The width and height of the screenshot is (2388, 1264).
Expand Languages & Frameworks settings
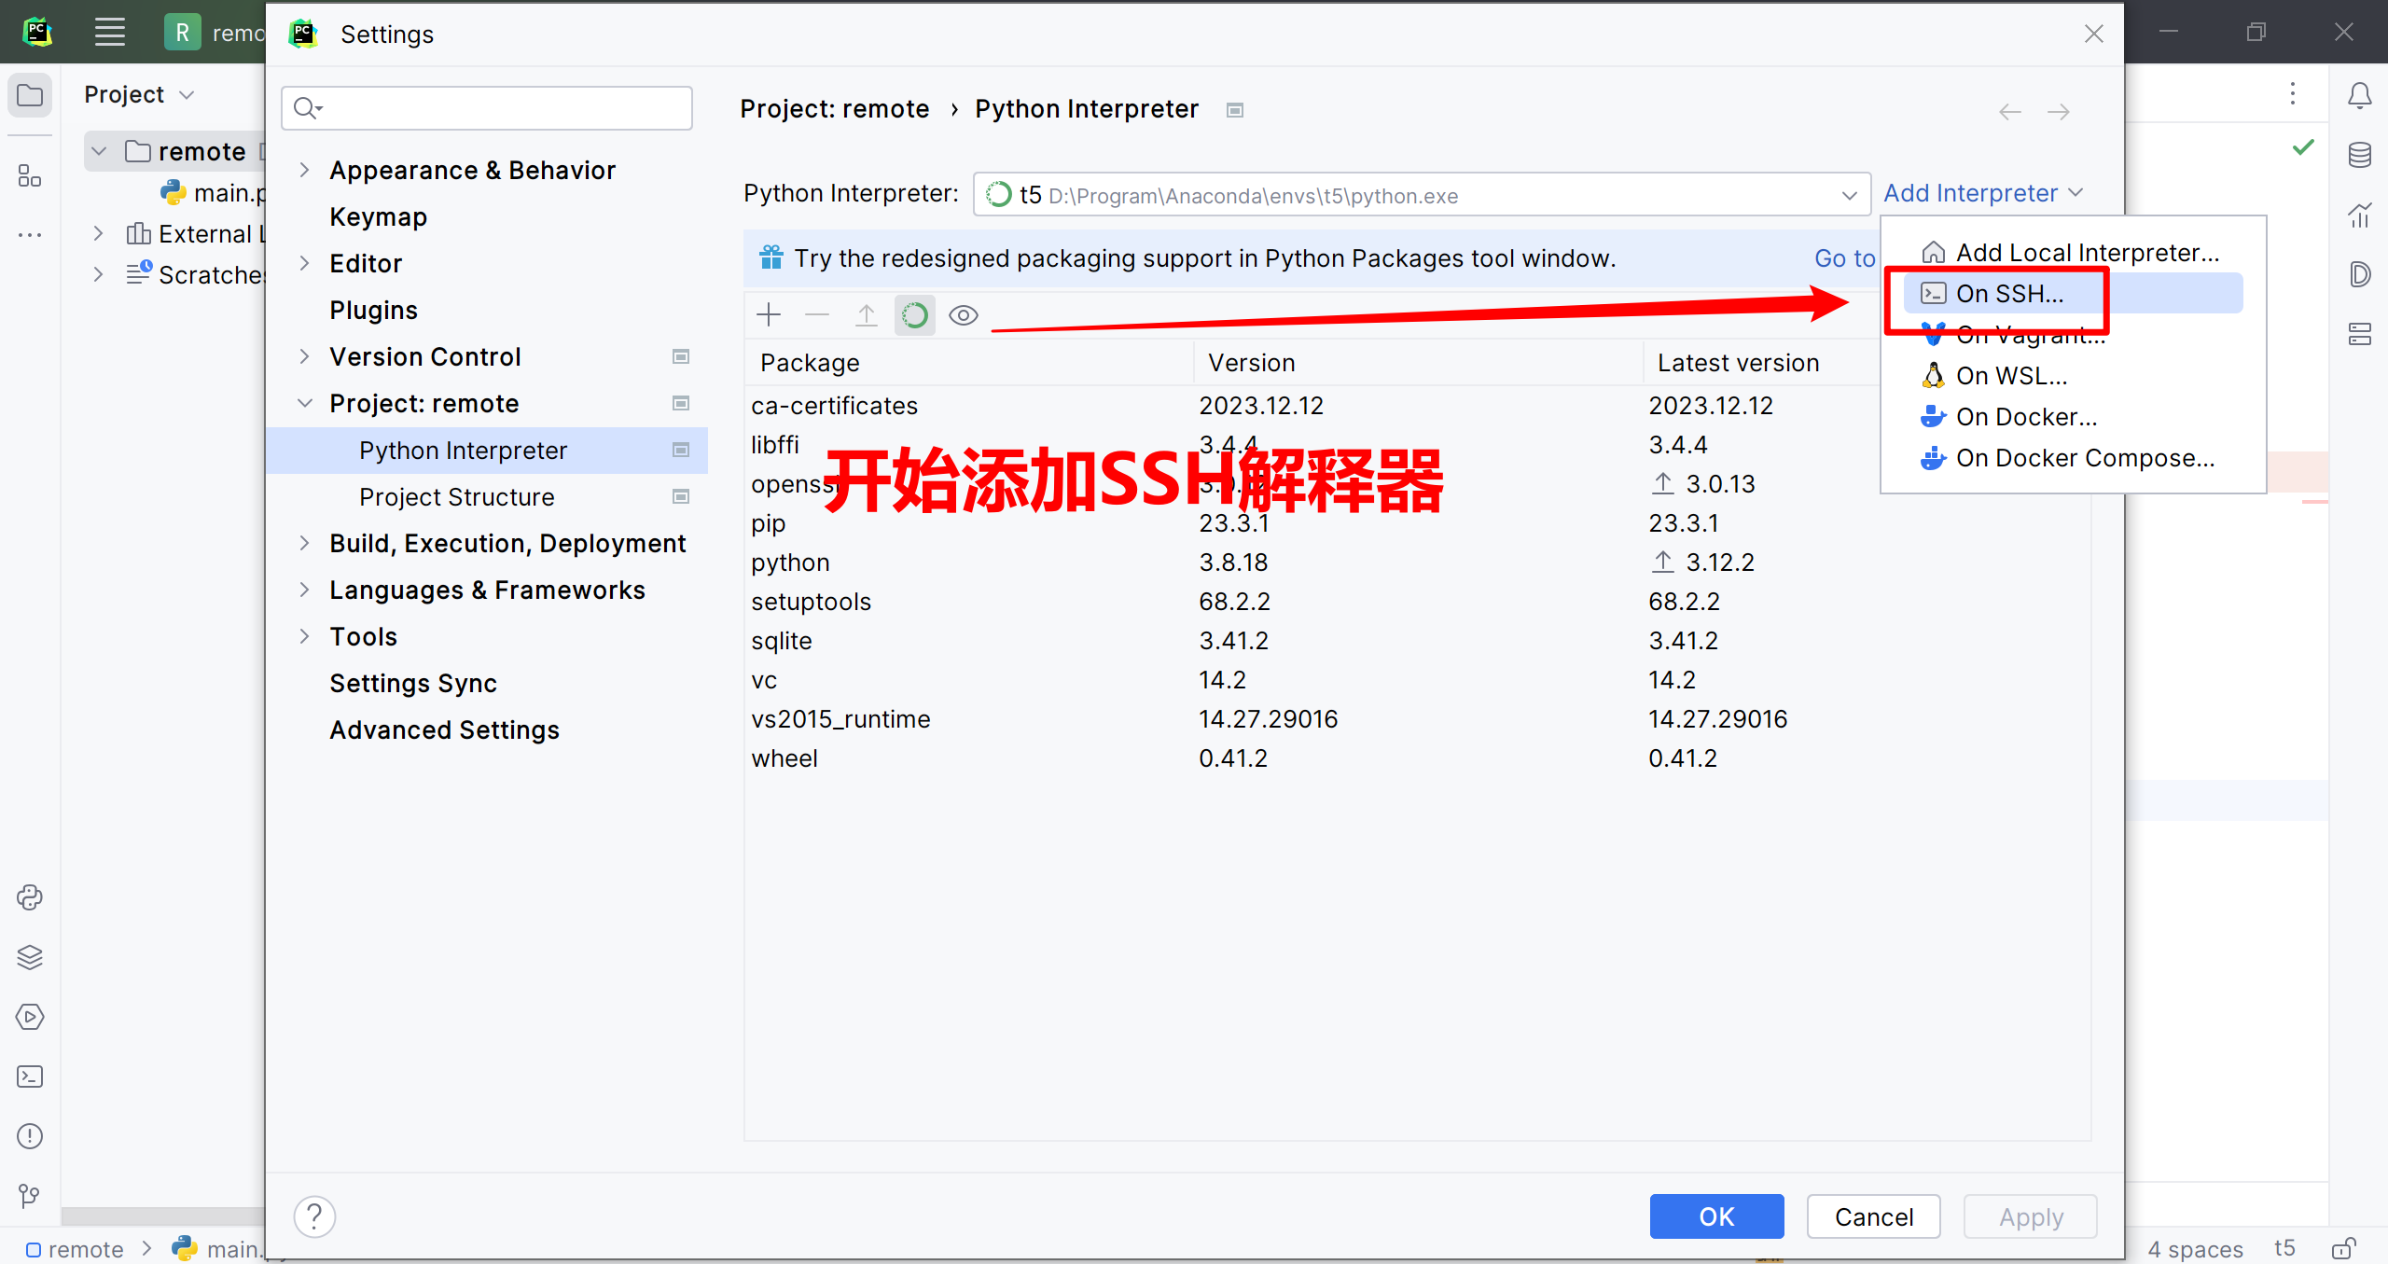[304, 590]
